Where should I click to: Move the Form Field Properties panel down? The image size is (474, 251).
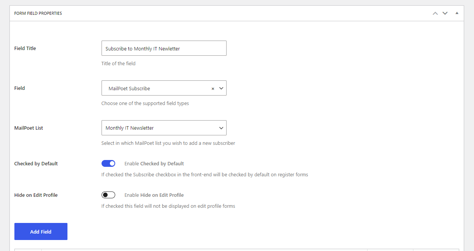tap(445, 13)
